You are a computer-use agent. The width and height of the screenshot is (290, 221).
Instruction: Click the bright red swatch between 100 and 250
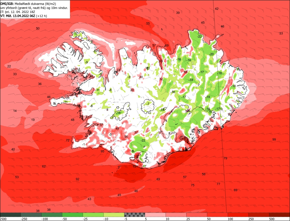click(238, 215)
